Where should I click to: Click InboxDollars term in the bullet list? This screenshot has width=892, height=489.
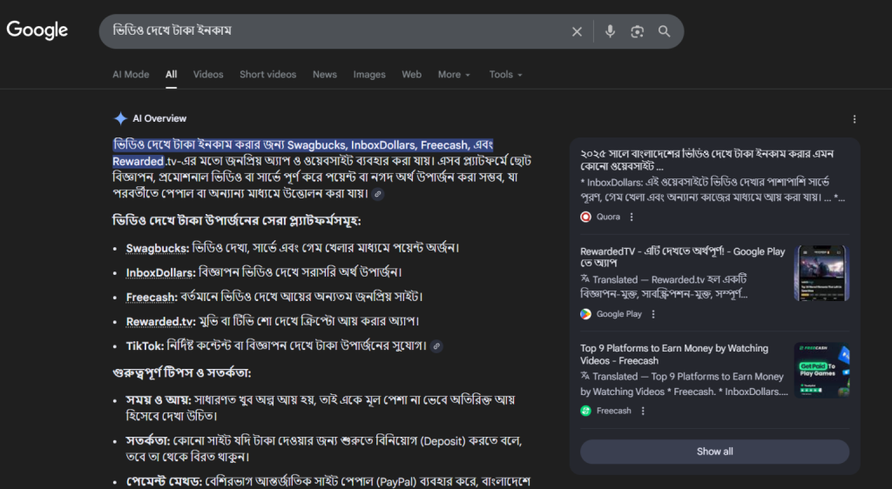click(160, 272)
